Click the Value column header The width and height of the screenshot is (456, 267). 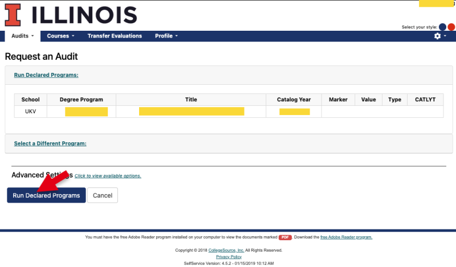368,100
